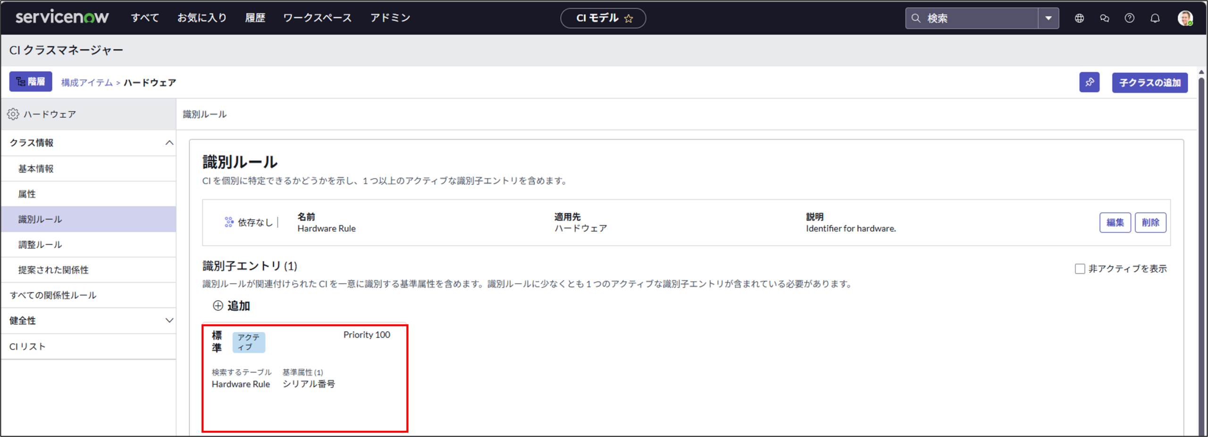Click the Priority 100 text
Viewport: 1208px width, 437px height.
(x=367, y=335)
